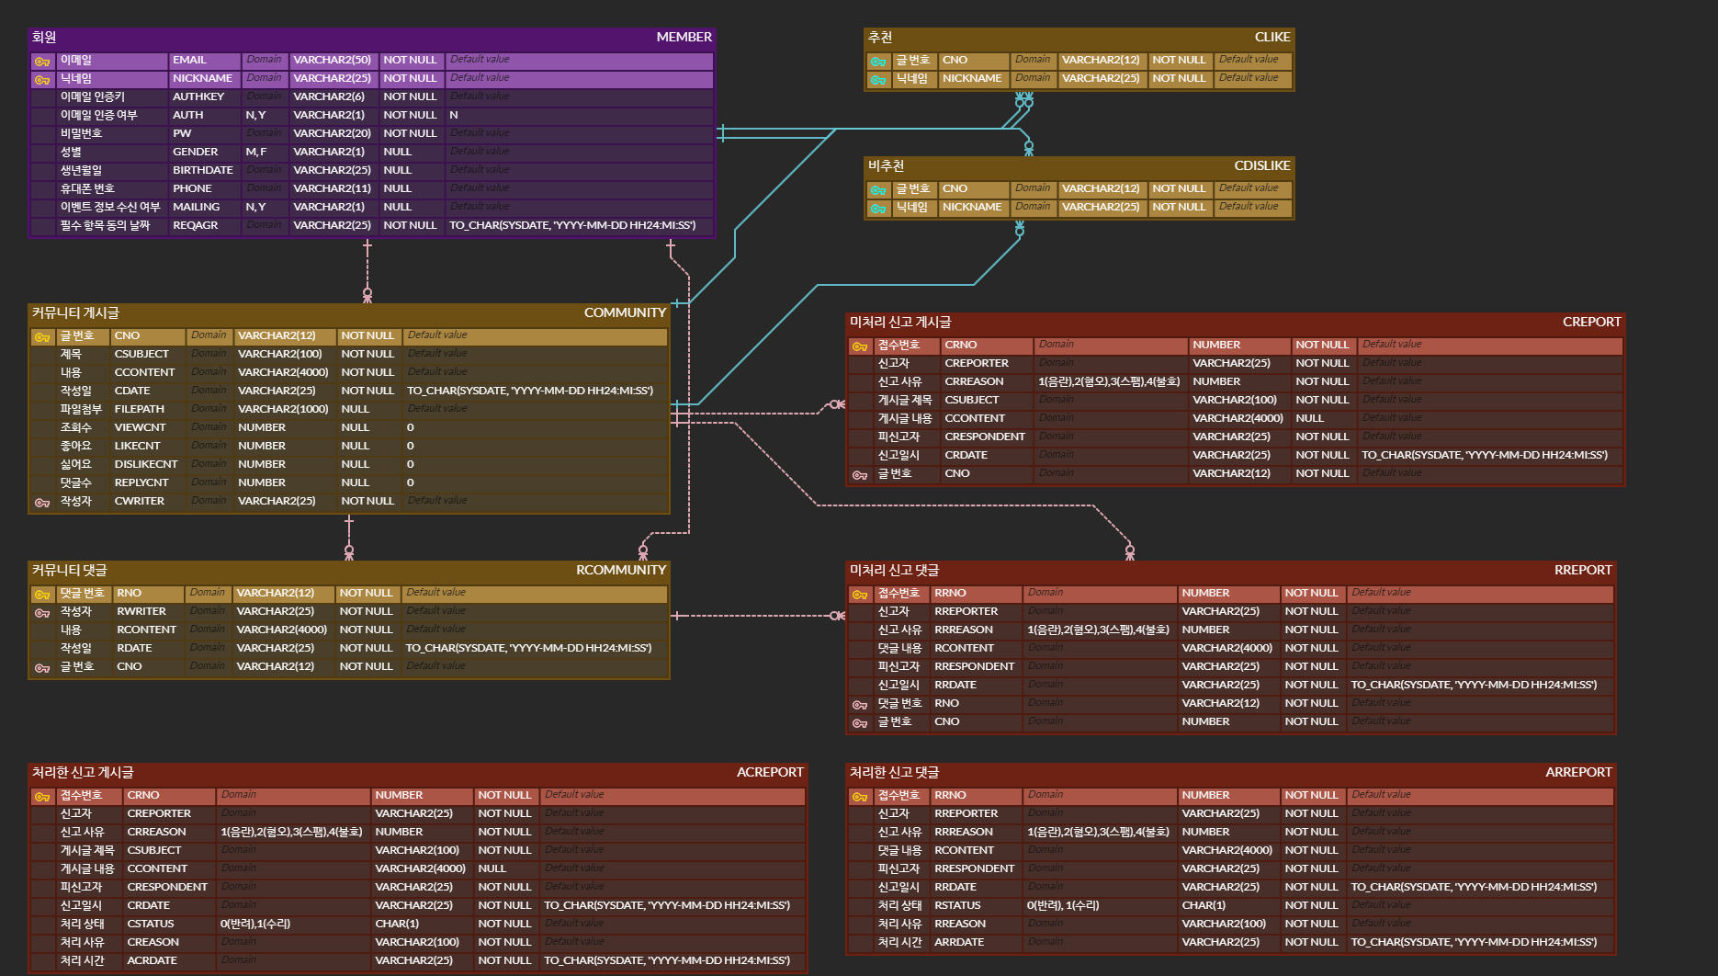
Task: Open the Domain selector for CSTATUS in ACREPORT
Action: (254, 924)
